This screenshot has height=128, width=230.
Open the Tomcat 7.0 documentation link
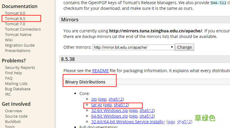(15, 24)
